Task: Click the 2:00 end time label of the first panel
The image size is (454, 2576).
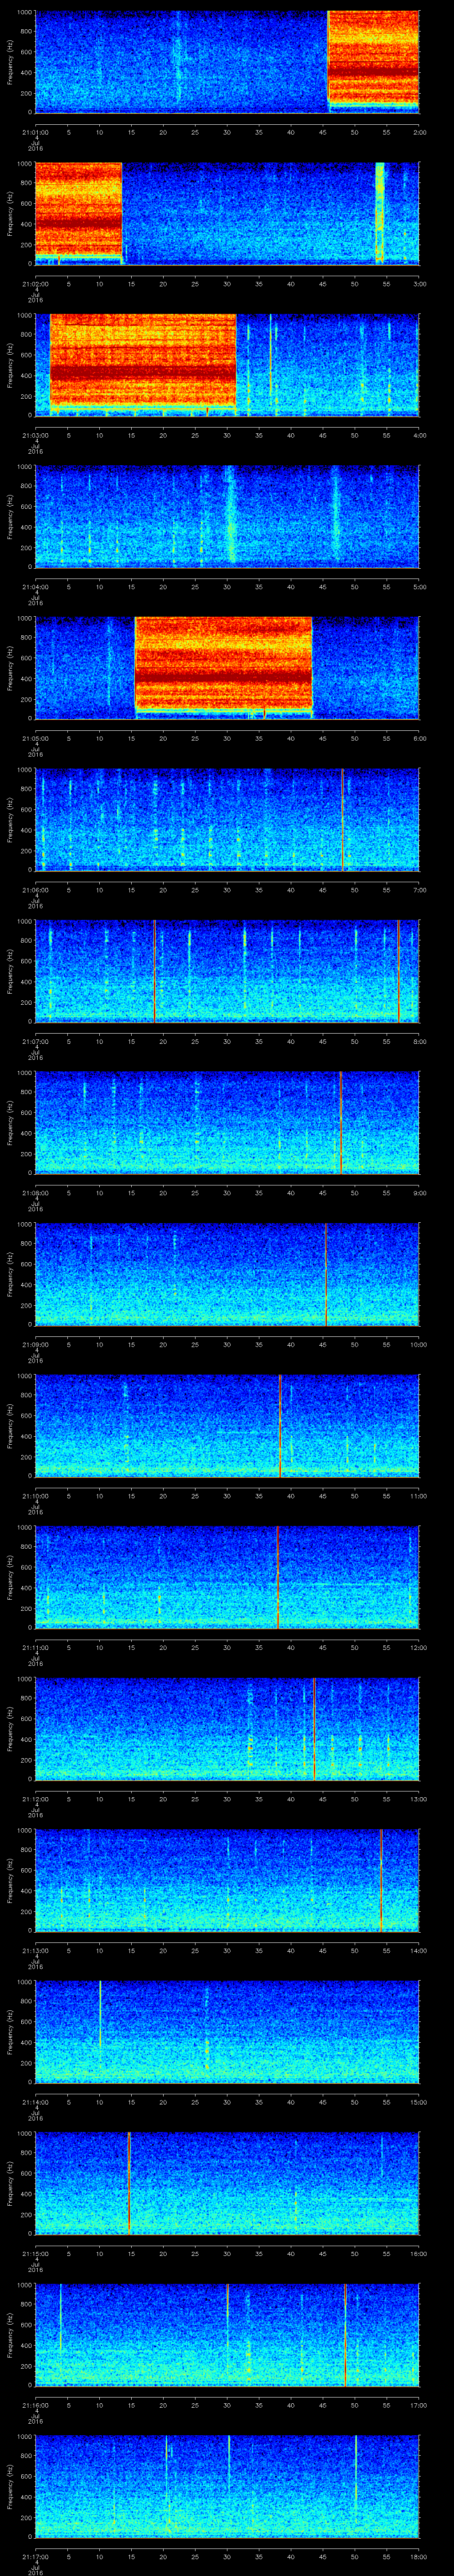Action: pyautogui.click(x=419, y=131)
